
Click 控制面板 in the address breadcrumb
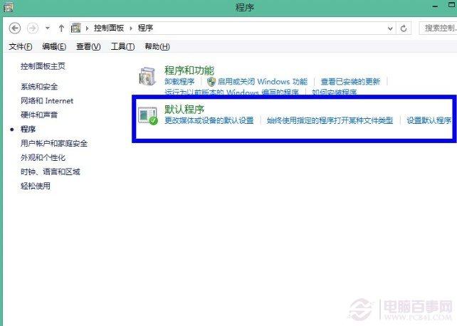tap(109, 28)
